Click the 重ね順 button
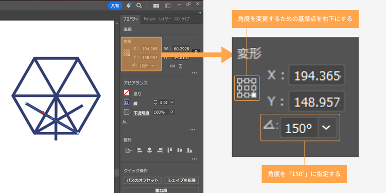The image size is (386, 193). (161, 190)
